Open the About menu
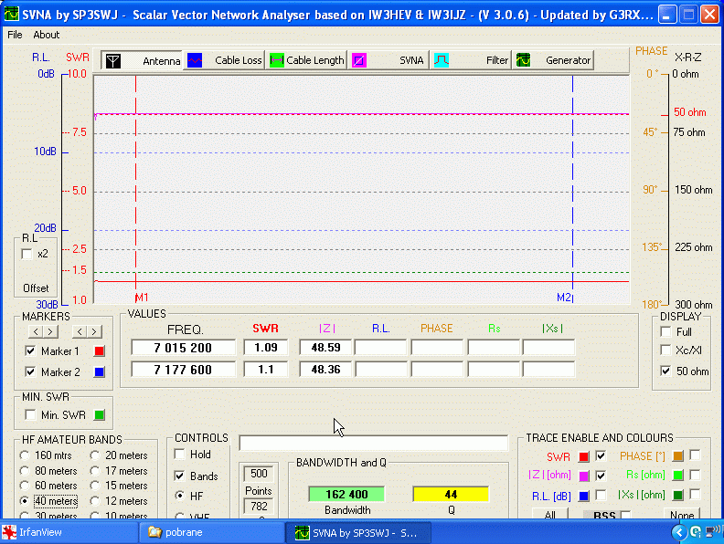The height and width of the screenshot is (544, 724). 47,35
